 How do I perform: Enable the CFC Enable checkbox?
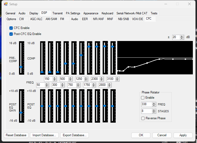11,28
